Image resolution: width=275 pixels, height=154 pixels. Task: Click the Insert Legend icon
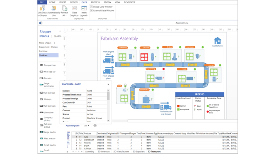point(84,8)
